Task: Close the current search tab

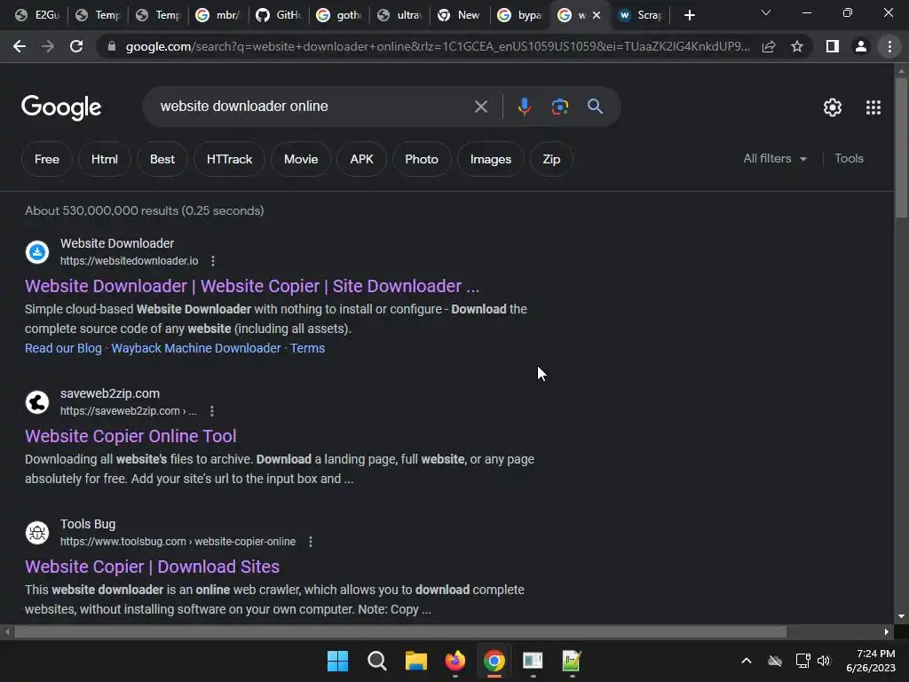Action: [597, 16]
